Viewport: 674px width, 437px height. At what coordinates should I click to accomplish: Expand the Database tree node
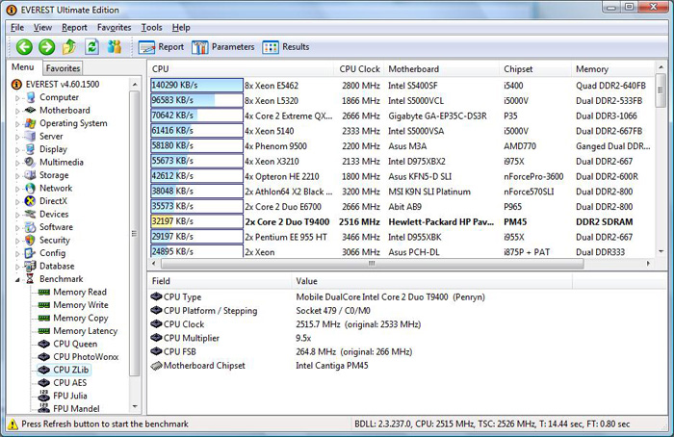tap(17, 267)
